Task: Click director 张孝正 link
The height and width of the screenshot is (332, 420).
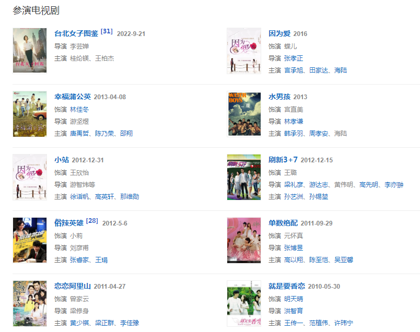Action: [294, 58]
